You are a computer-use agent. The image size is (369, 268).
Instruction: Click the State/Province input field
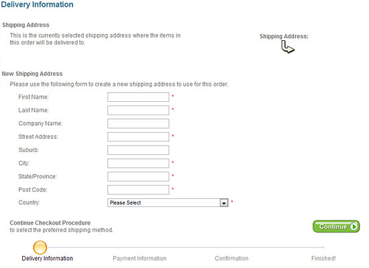click(x=138, y=177)
